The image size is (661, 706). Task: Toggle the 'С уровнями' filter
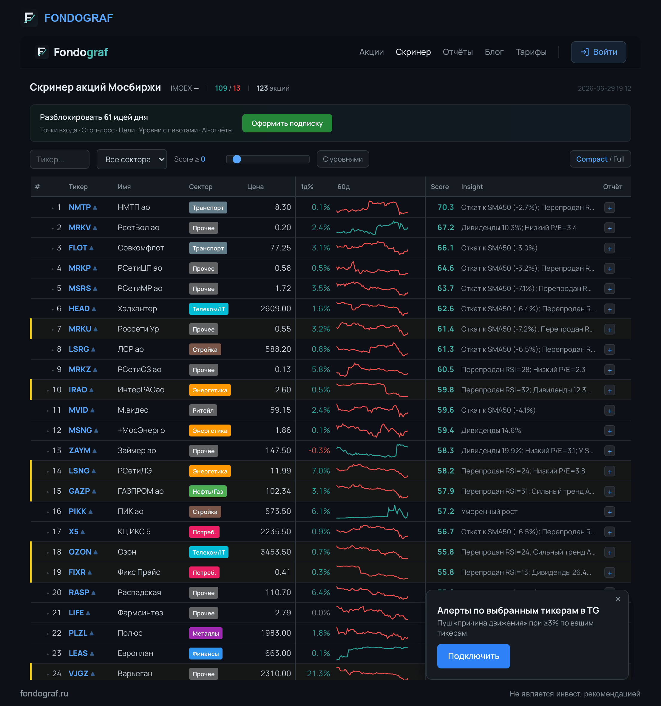pyautogui.click(x=343, y=159)
